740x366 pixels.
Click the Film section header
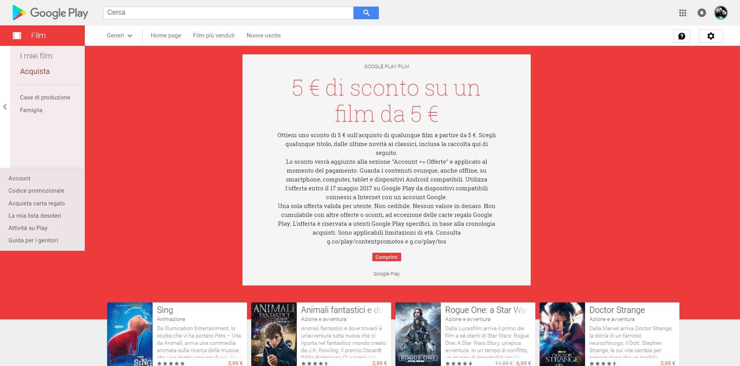42,35
